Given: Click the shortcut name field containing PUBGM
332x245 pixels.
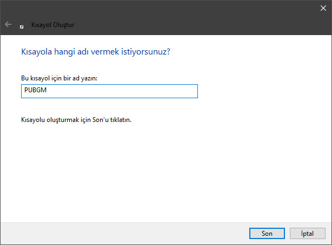Looking at the screenshot, I should 109,91.
